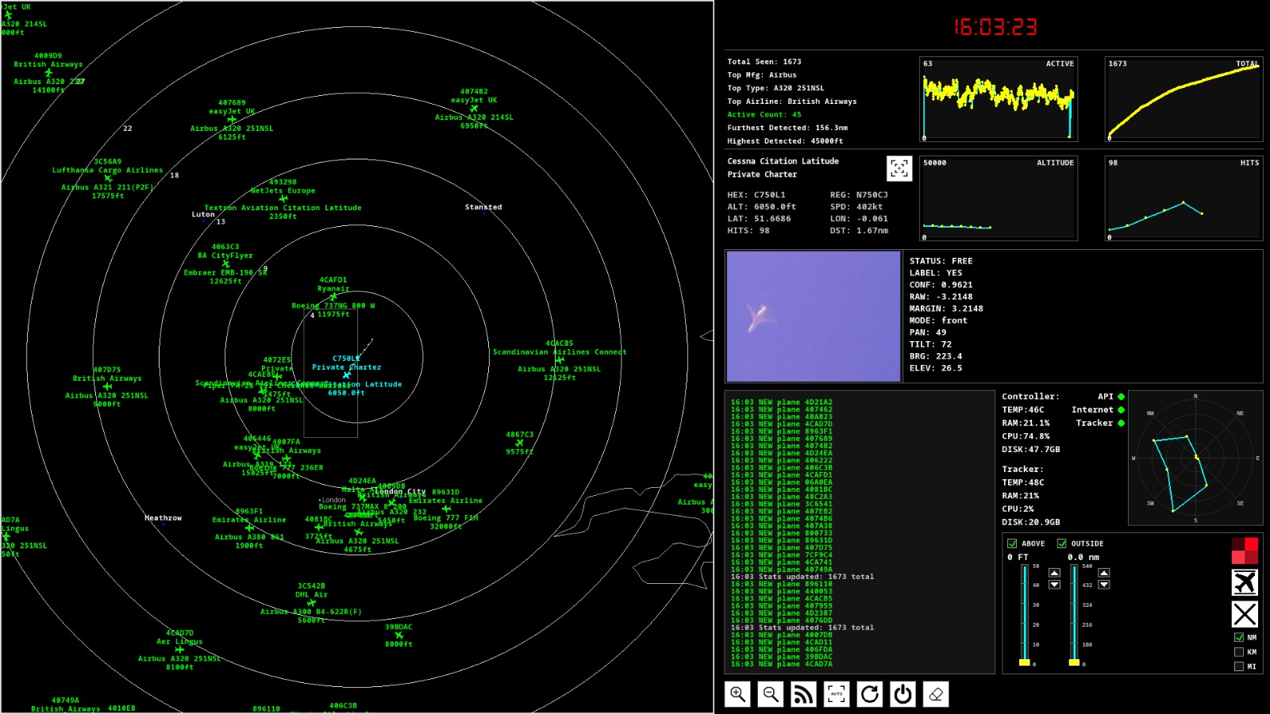Select the easyJet 4074B2 aircraft marker
1270x714 pixels.
(x=474, y=109)
